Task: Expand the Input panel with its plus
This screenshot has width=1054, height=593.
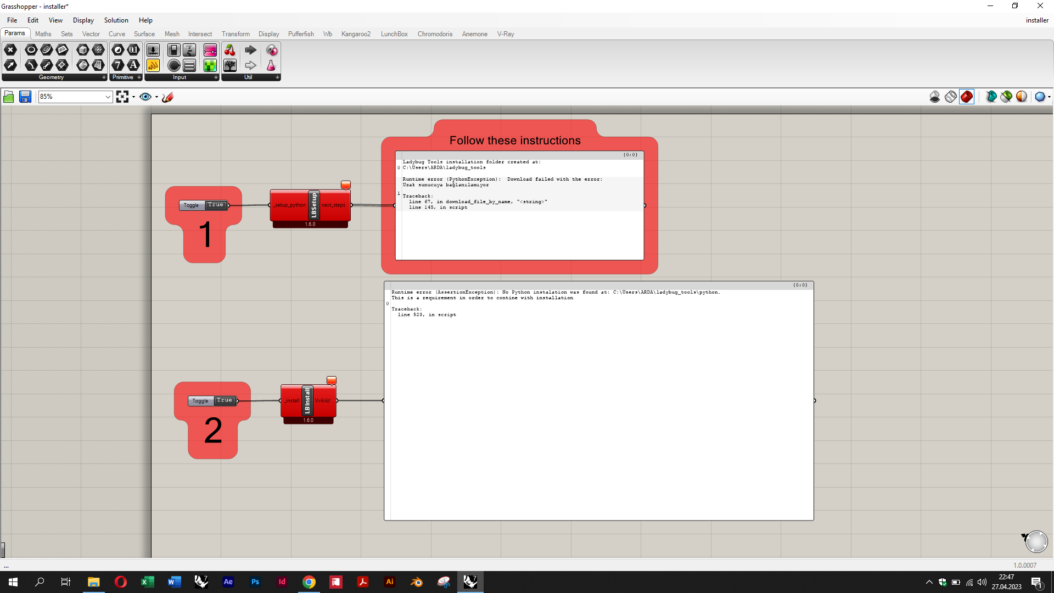Action: pos(216,77)
